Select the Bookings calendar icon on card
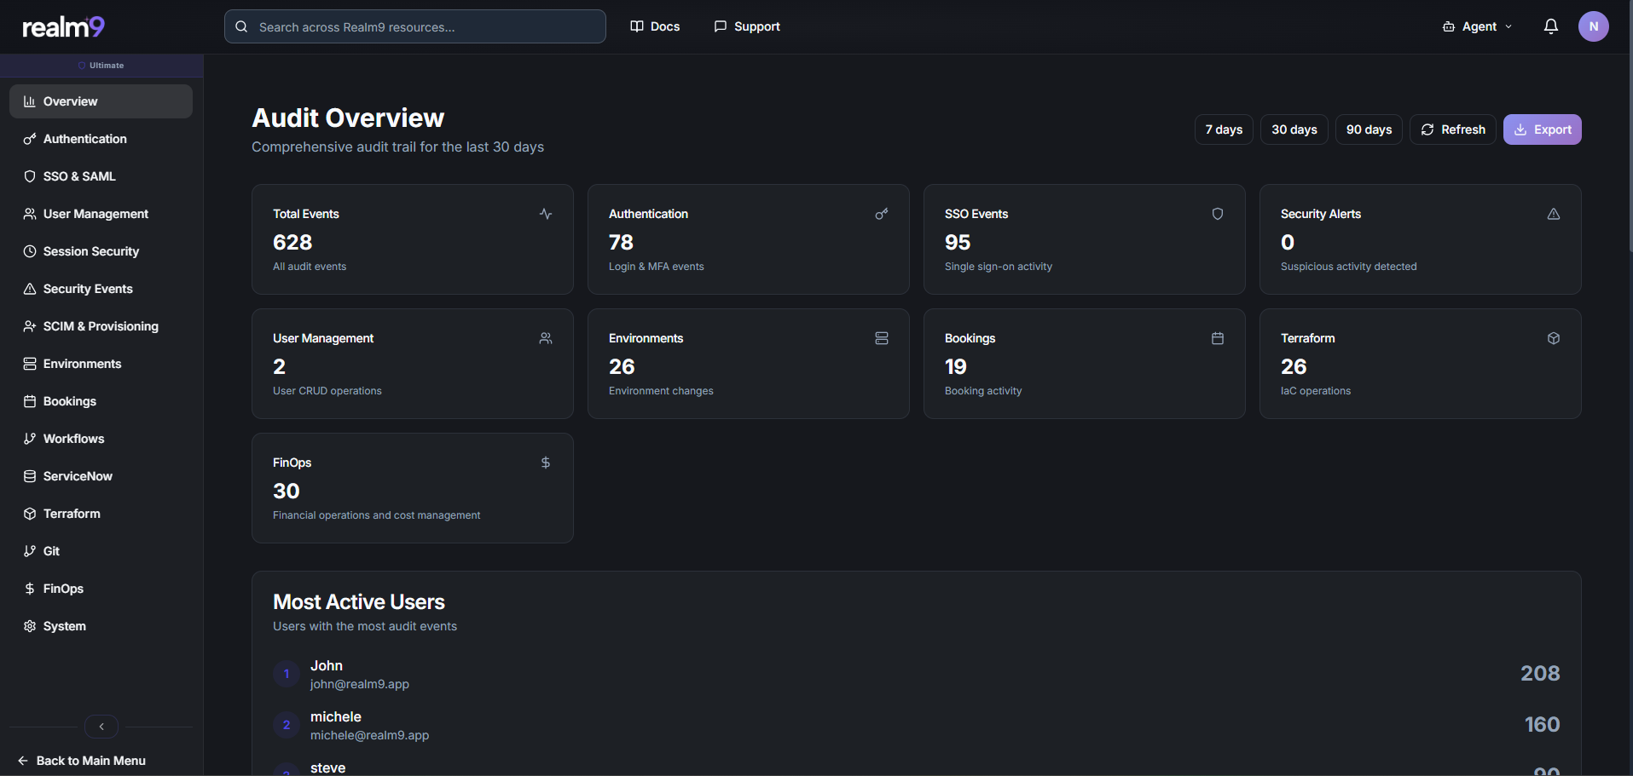 pos(1217,338)
